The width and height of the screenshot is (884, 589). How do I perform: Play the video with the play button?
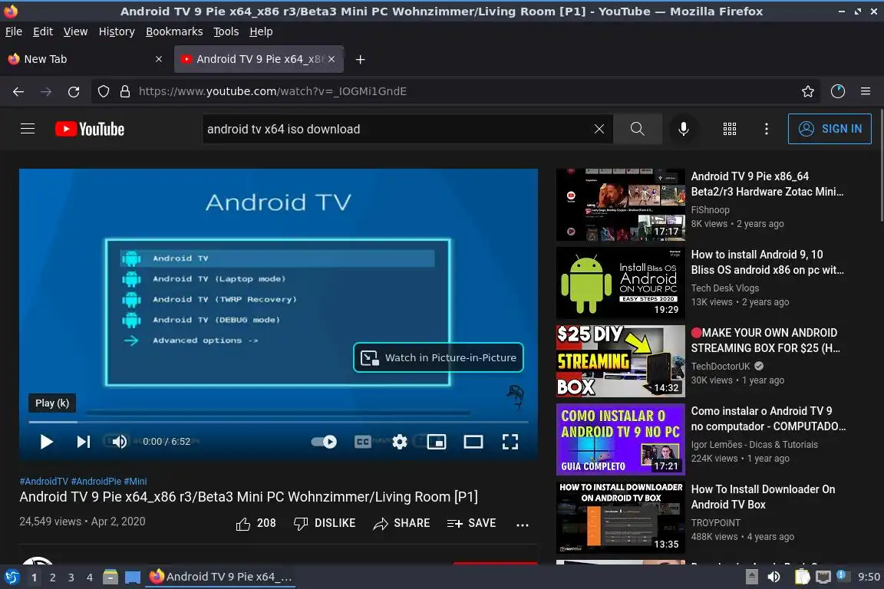point(46,442)
